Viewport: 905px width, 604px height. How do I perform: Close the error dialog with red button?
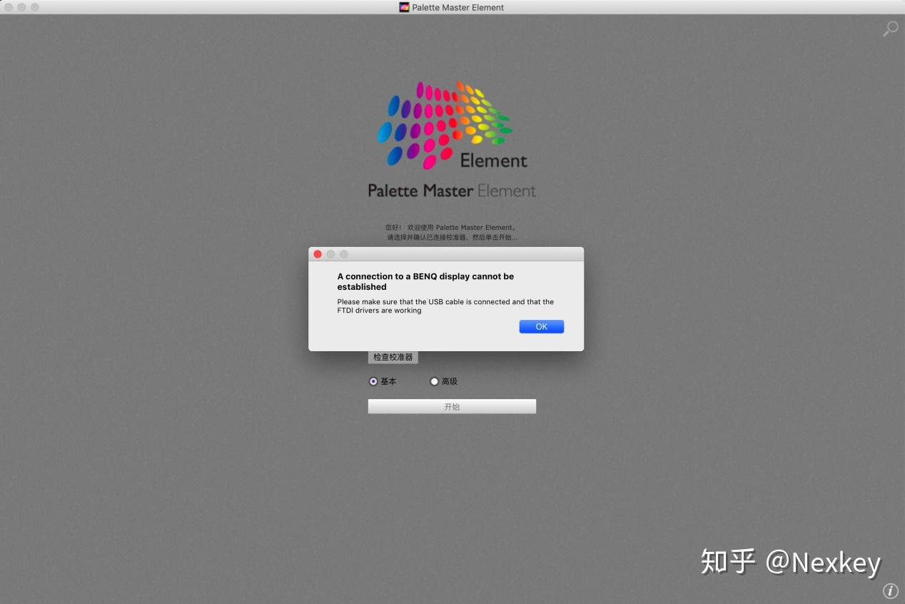318,254
